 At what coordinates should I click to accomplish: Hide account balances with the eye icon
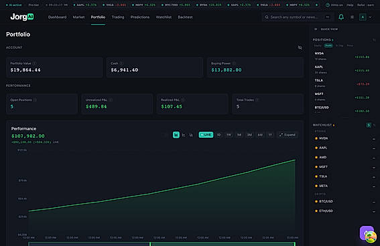300,47
